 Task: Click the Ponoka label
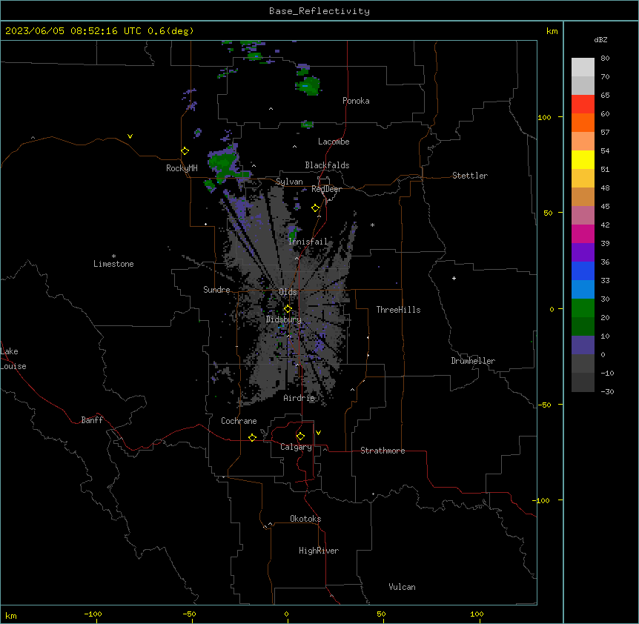pyautogui.click(x=356, y=101)
